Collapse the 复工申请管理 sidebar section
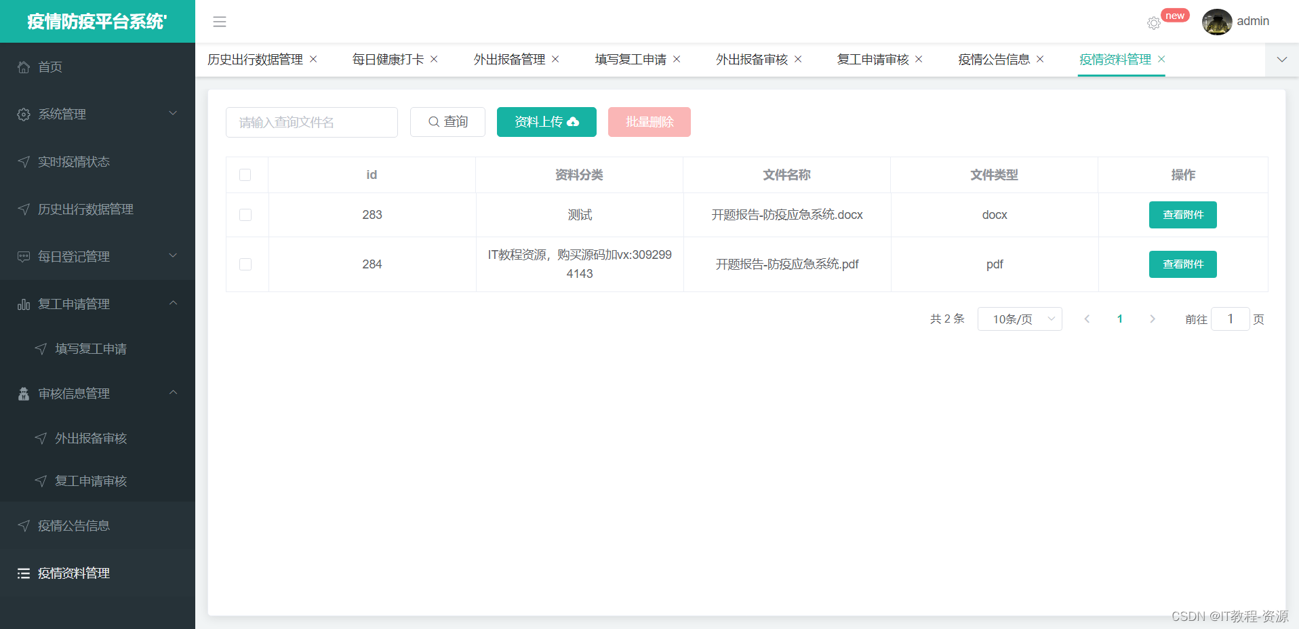Screen dimensions: 1299x629 pos(174,304)
